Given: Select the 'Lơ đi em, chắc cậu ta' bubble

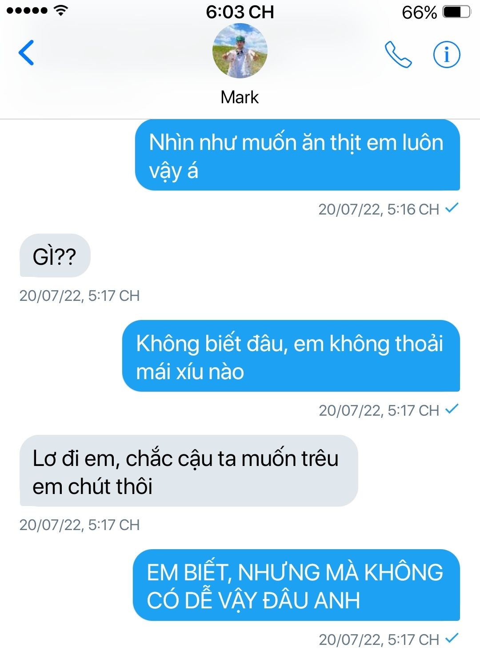Looking at the screenshot, I should point(189,471).
